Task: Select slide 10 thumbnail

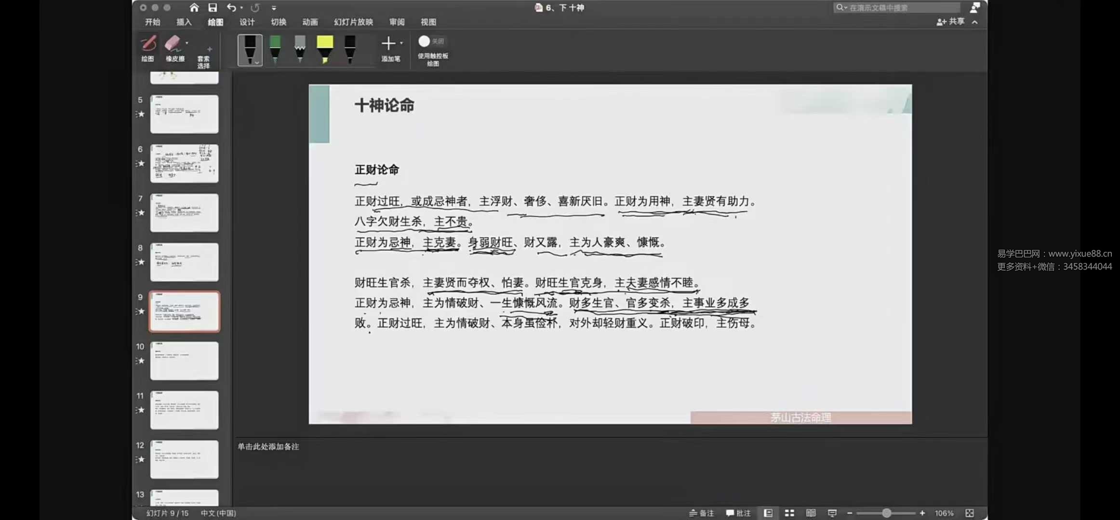Action: [184, 361]
